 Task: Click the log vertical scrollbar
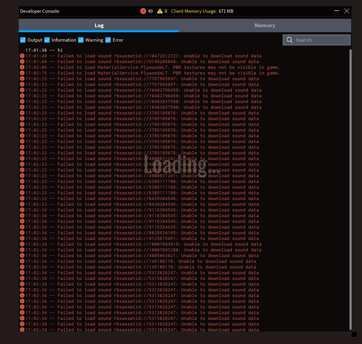351,189
